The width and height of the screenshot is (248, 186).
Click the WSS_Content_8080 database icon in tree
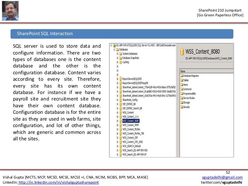pos(121,121)
